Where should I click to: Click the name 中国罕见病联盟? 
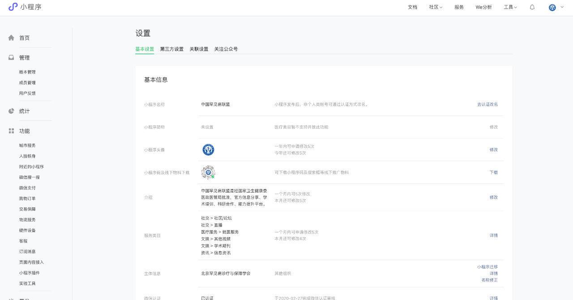215,104
